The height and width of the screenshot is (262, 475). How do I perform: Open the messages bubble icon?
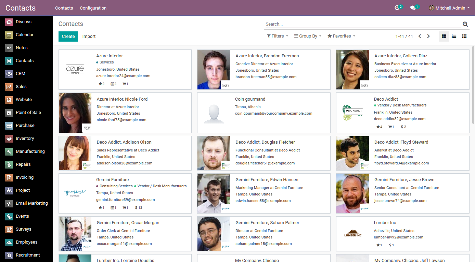[413, 7]
